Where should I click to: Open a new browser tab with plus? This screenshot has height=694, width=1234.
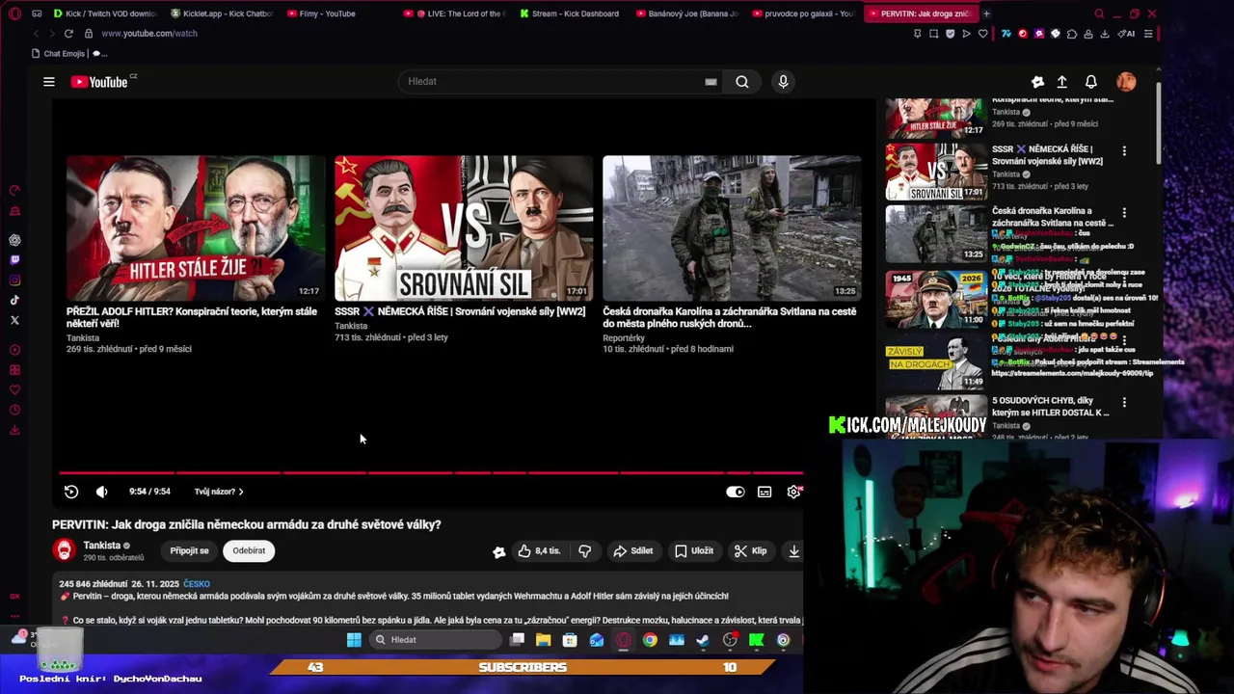pos(986,13)
